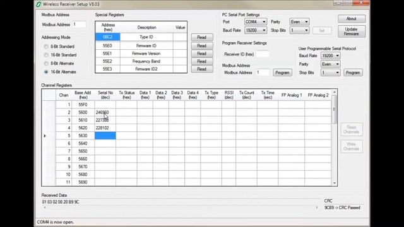The width and height of the screenshot is (404, 227).
Task: Click the Write Channels button
Action: (x=352, y=146)
